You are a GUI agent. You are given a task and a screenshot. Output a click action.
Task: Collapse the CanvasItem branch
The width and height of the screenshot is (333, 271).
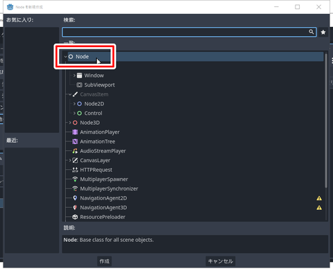pyautogui.click(x=70, y=94)
